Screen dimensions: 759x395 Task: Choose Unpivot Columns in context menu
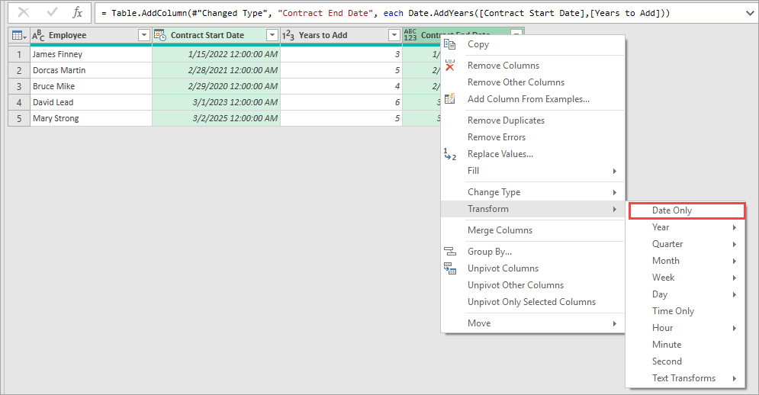click(x=503, y=268)
